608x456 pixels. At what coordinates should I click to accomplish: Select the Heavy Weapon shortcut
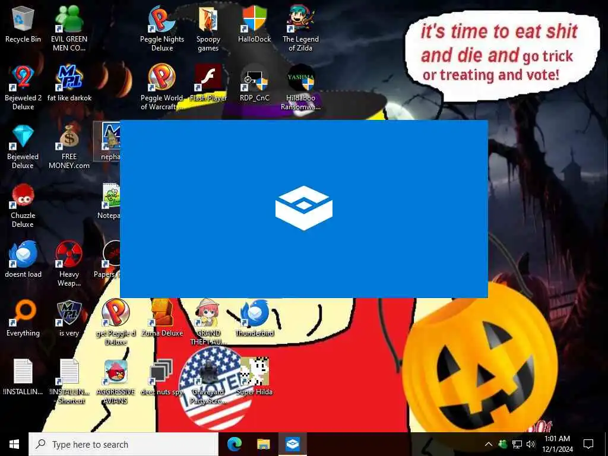click(69, 264)
